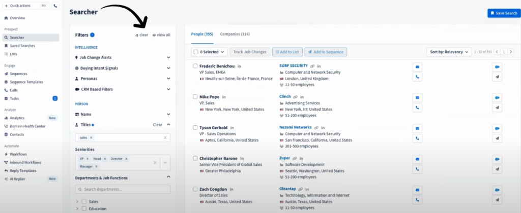Click phone icon for Mike Pope
The height and width of the screenshot is (213, 521).
(417, 108)
